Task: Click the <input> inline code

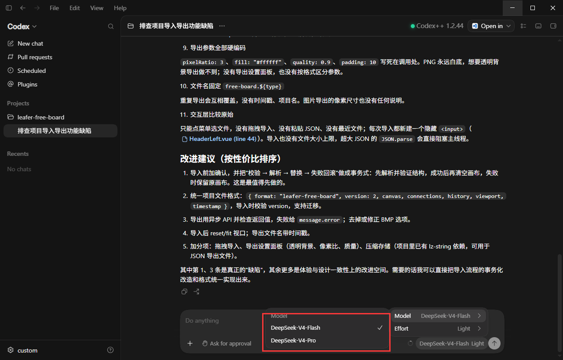Action: (452, 129)
